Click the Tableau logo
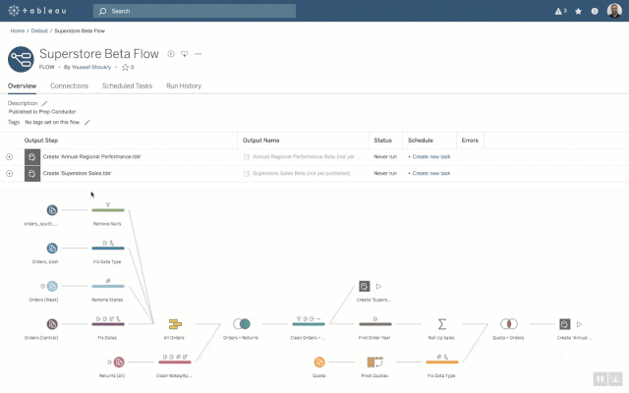Viewport: 629px width, 393px height. click(37, 11)
